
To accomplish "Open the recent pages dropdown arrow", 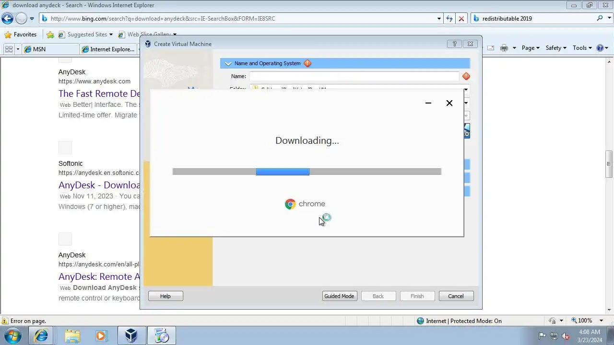I will [32, 19].
